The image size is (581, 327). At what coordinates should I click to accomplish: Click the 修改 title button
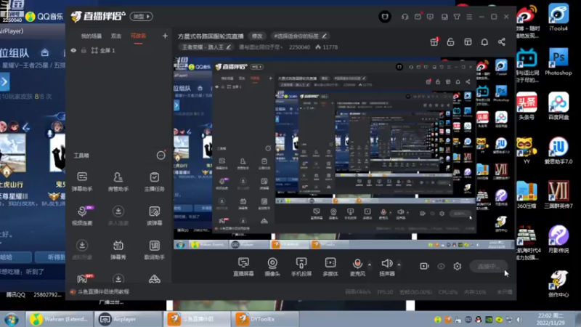pyautogui.click(x=257, y=36)
